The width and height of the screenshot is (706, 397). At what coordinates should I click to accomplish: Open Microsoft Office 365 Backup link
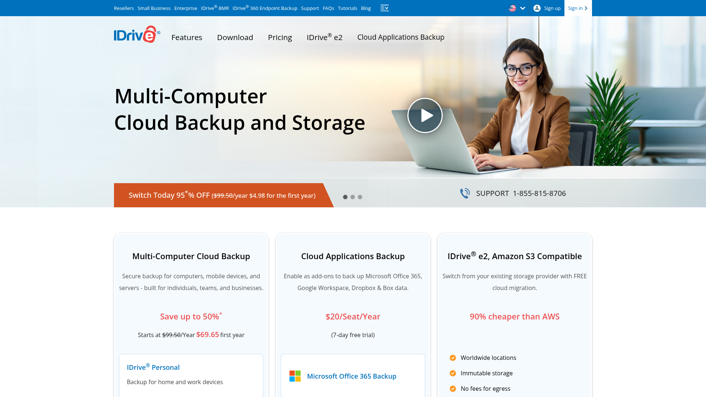pyautogui.click(x=351, y=376)
